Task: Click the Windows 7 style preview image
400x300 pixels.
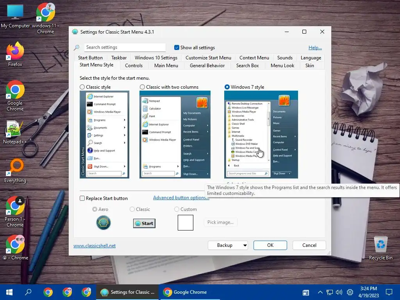Action: (261, 134)
